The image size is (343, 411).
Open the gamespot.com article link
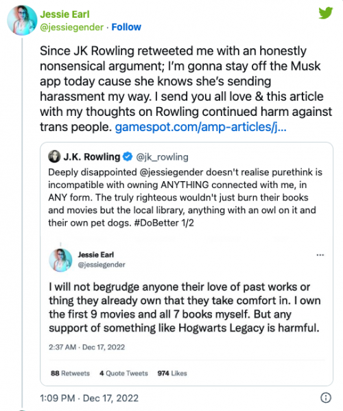coord(200,127)
